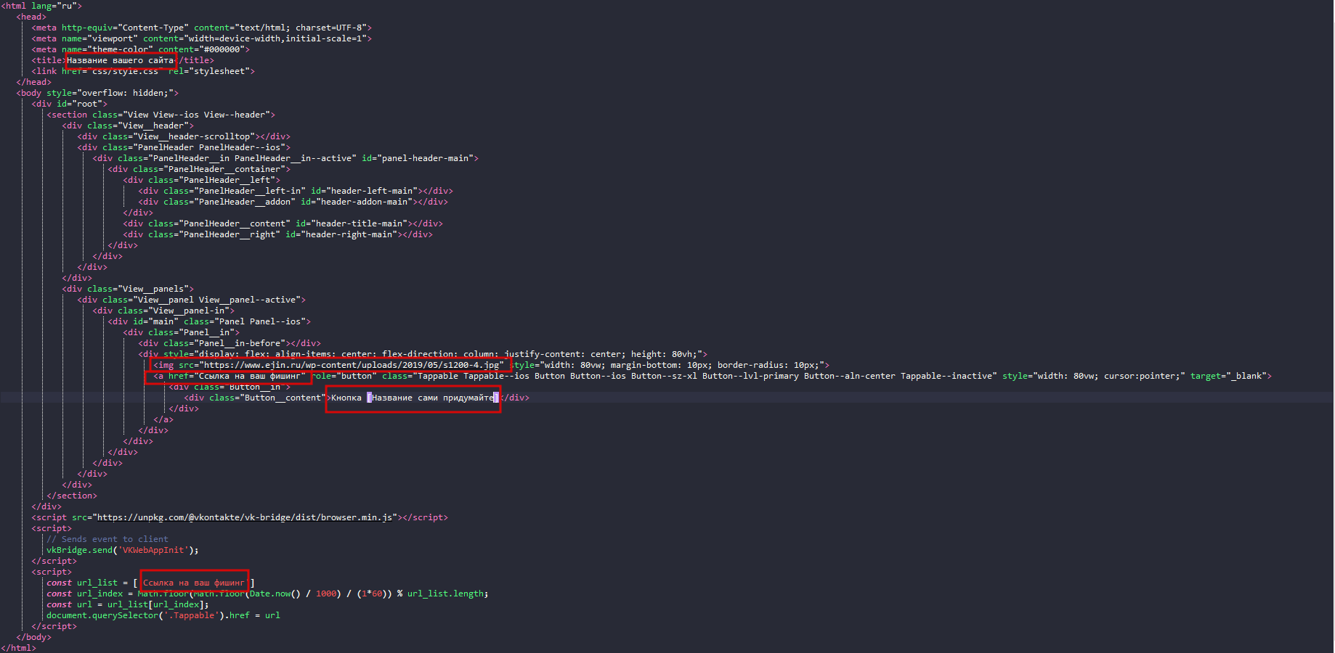Image resolution: width=1335 pixels, height=653 pixels.
Task: Click the div id="root" line
Action: (x=70, y=104)
